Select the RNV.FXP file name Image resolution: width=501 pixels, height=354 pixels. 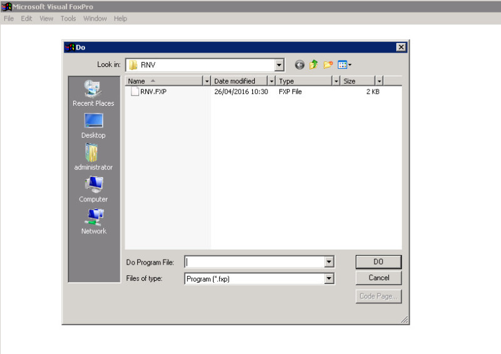tap(153, 91)
